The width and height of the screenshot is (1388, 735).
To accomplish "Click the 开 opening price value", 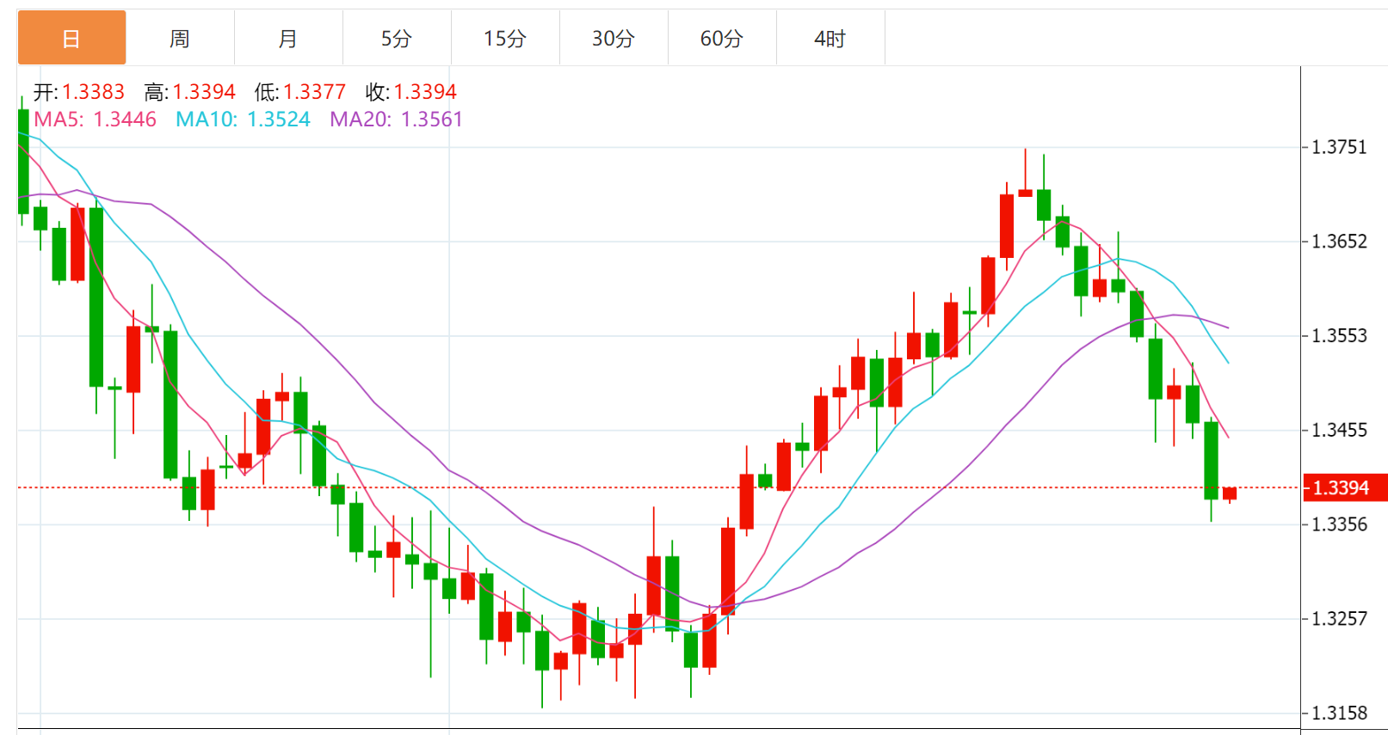I will pos(93,92).
